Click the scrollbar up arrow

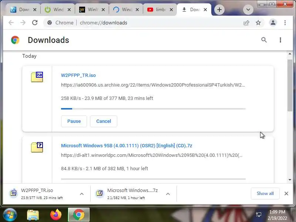[290, 54]
